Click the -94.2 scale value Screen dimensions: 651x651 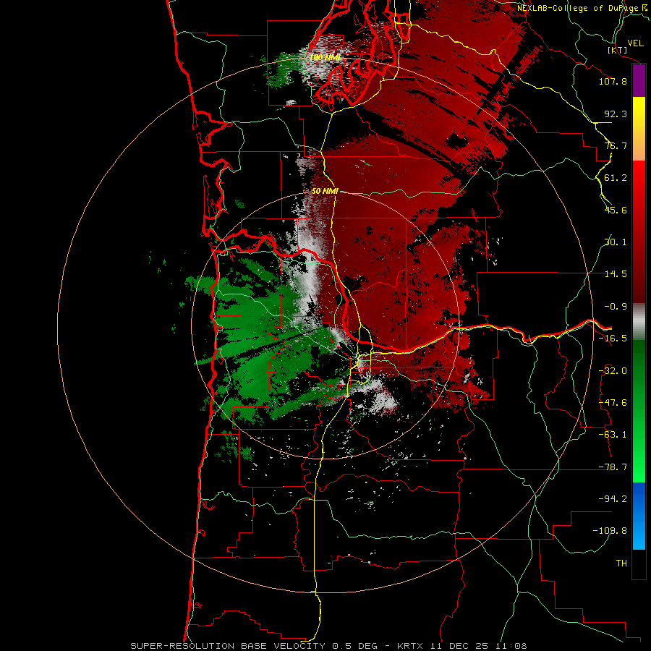point(613,498)
